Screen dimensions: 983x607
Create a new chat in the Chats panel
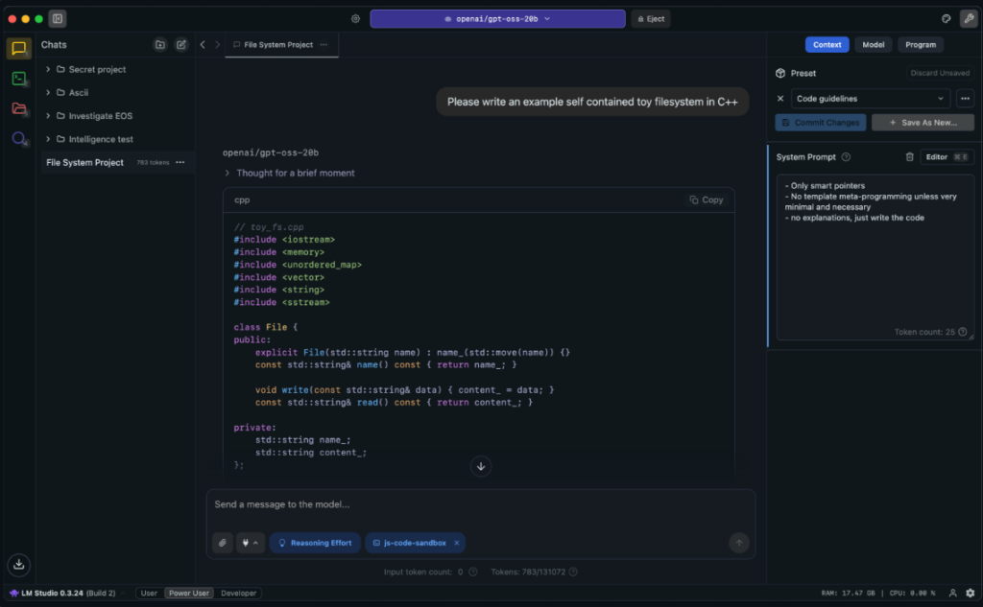180,44
